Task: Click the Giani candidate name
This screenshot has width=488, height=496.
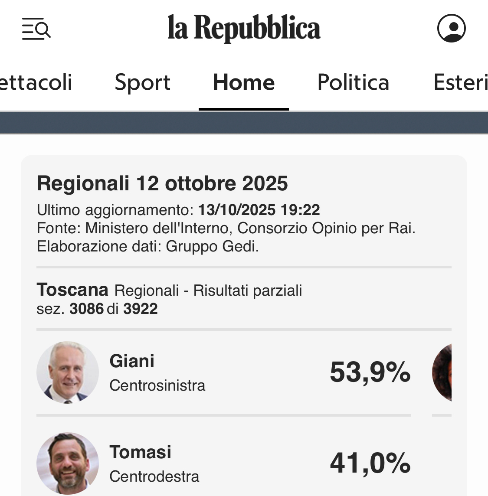Action: click(132, 361)
